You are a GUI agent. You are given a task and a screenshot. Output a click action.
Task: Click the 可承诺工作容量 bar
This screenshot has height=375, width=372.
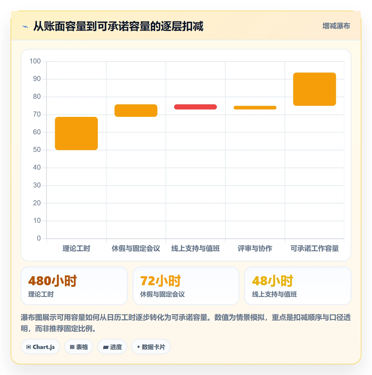(314, 89)
